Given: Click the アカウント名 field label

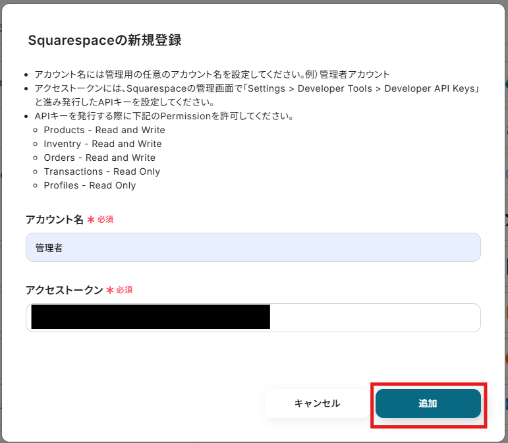Looking at the screenshot, I should [55, 220].
